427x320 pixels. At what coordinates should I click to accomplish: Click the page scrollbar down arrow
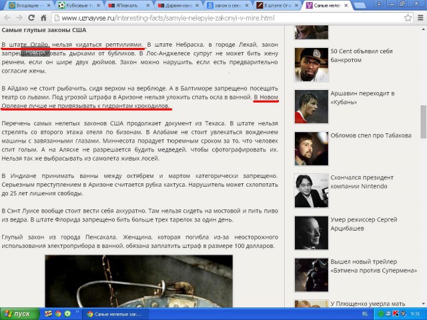[x=424, y=304]
